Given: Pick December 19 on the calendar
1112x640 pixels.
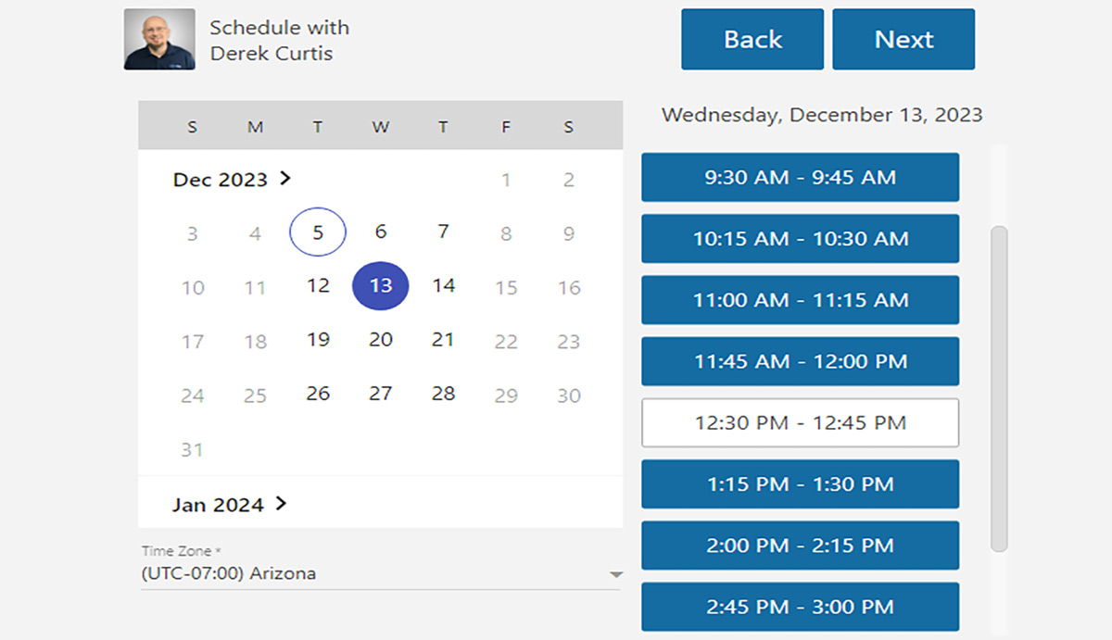Looking at the screenshot, I should point(318,340).
